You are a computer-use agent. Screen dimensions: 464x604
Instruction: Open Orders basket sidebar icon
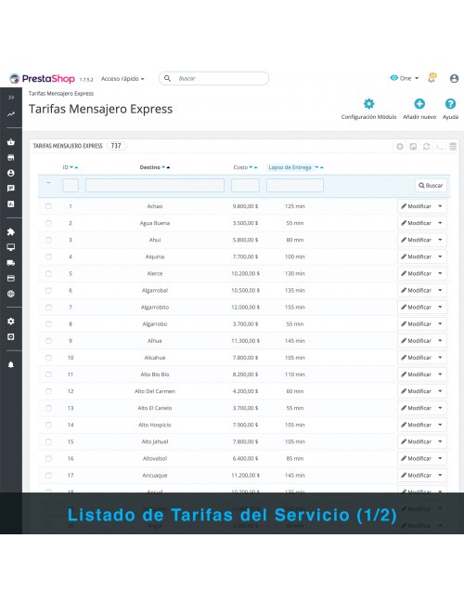point(11,142)
